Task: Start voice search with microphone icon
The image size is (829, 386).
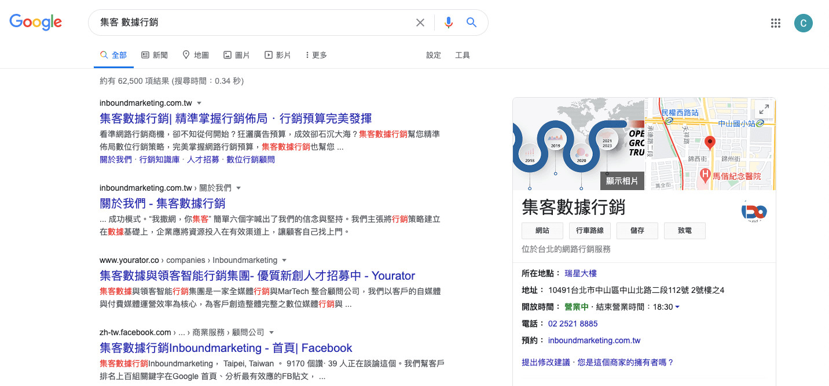Action: pos(449,23)
